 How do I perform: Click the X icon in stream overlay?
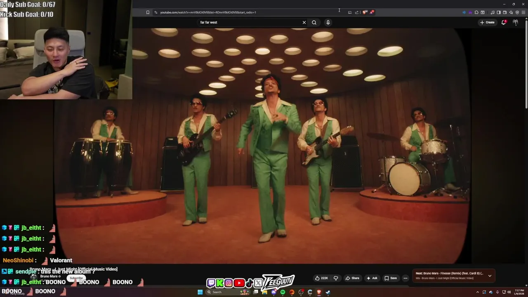[258, 283]
